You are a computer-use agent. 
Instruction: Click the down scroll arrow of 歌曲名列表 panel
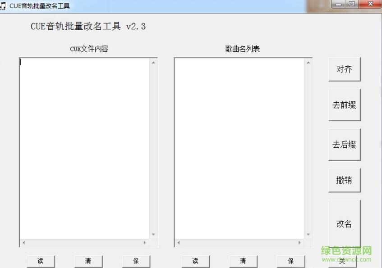(309, 234)
